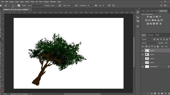The width and height of the screenshot is (170, 95).
Task: Add an Invert adjustment
Action: pos(148,23)
